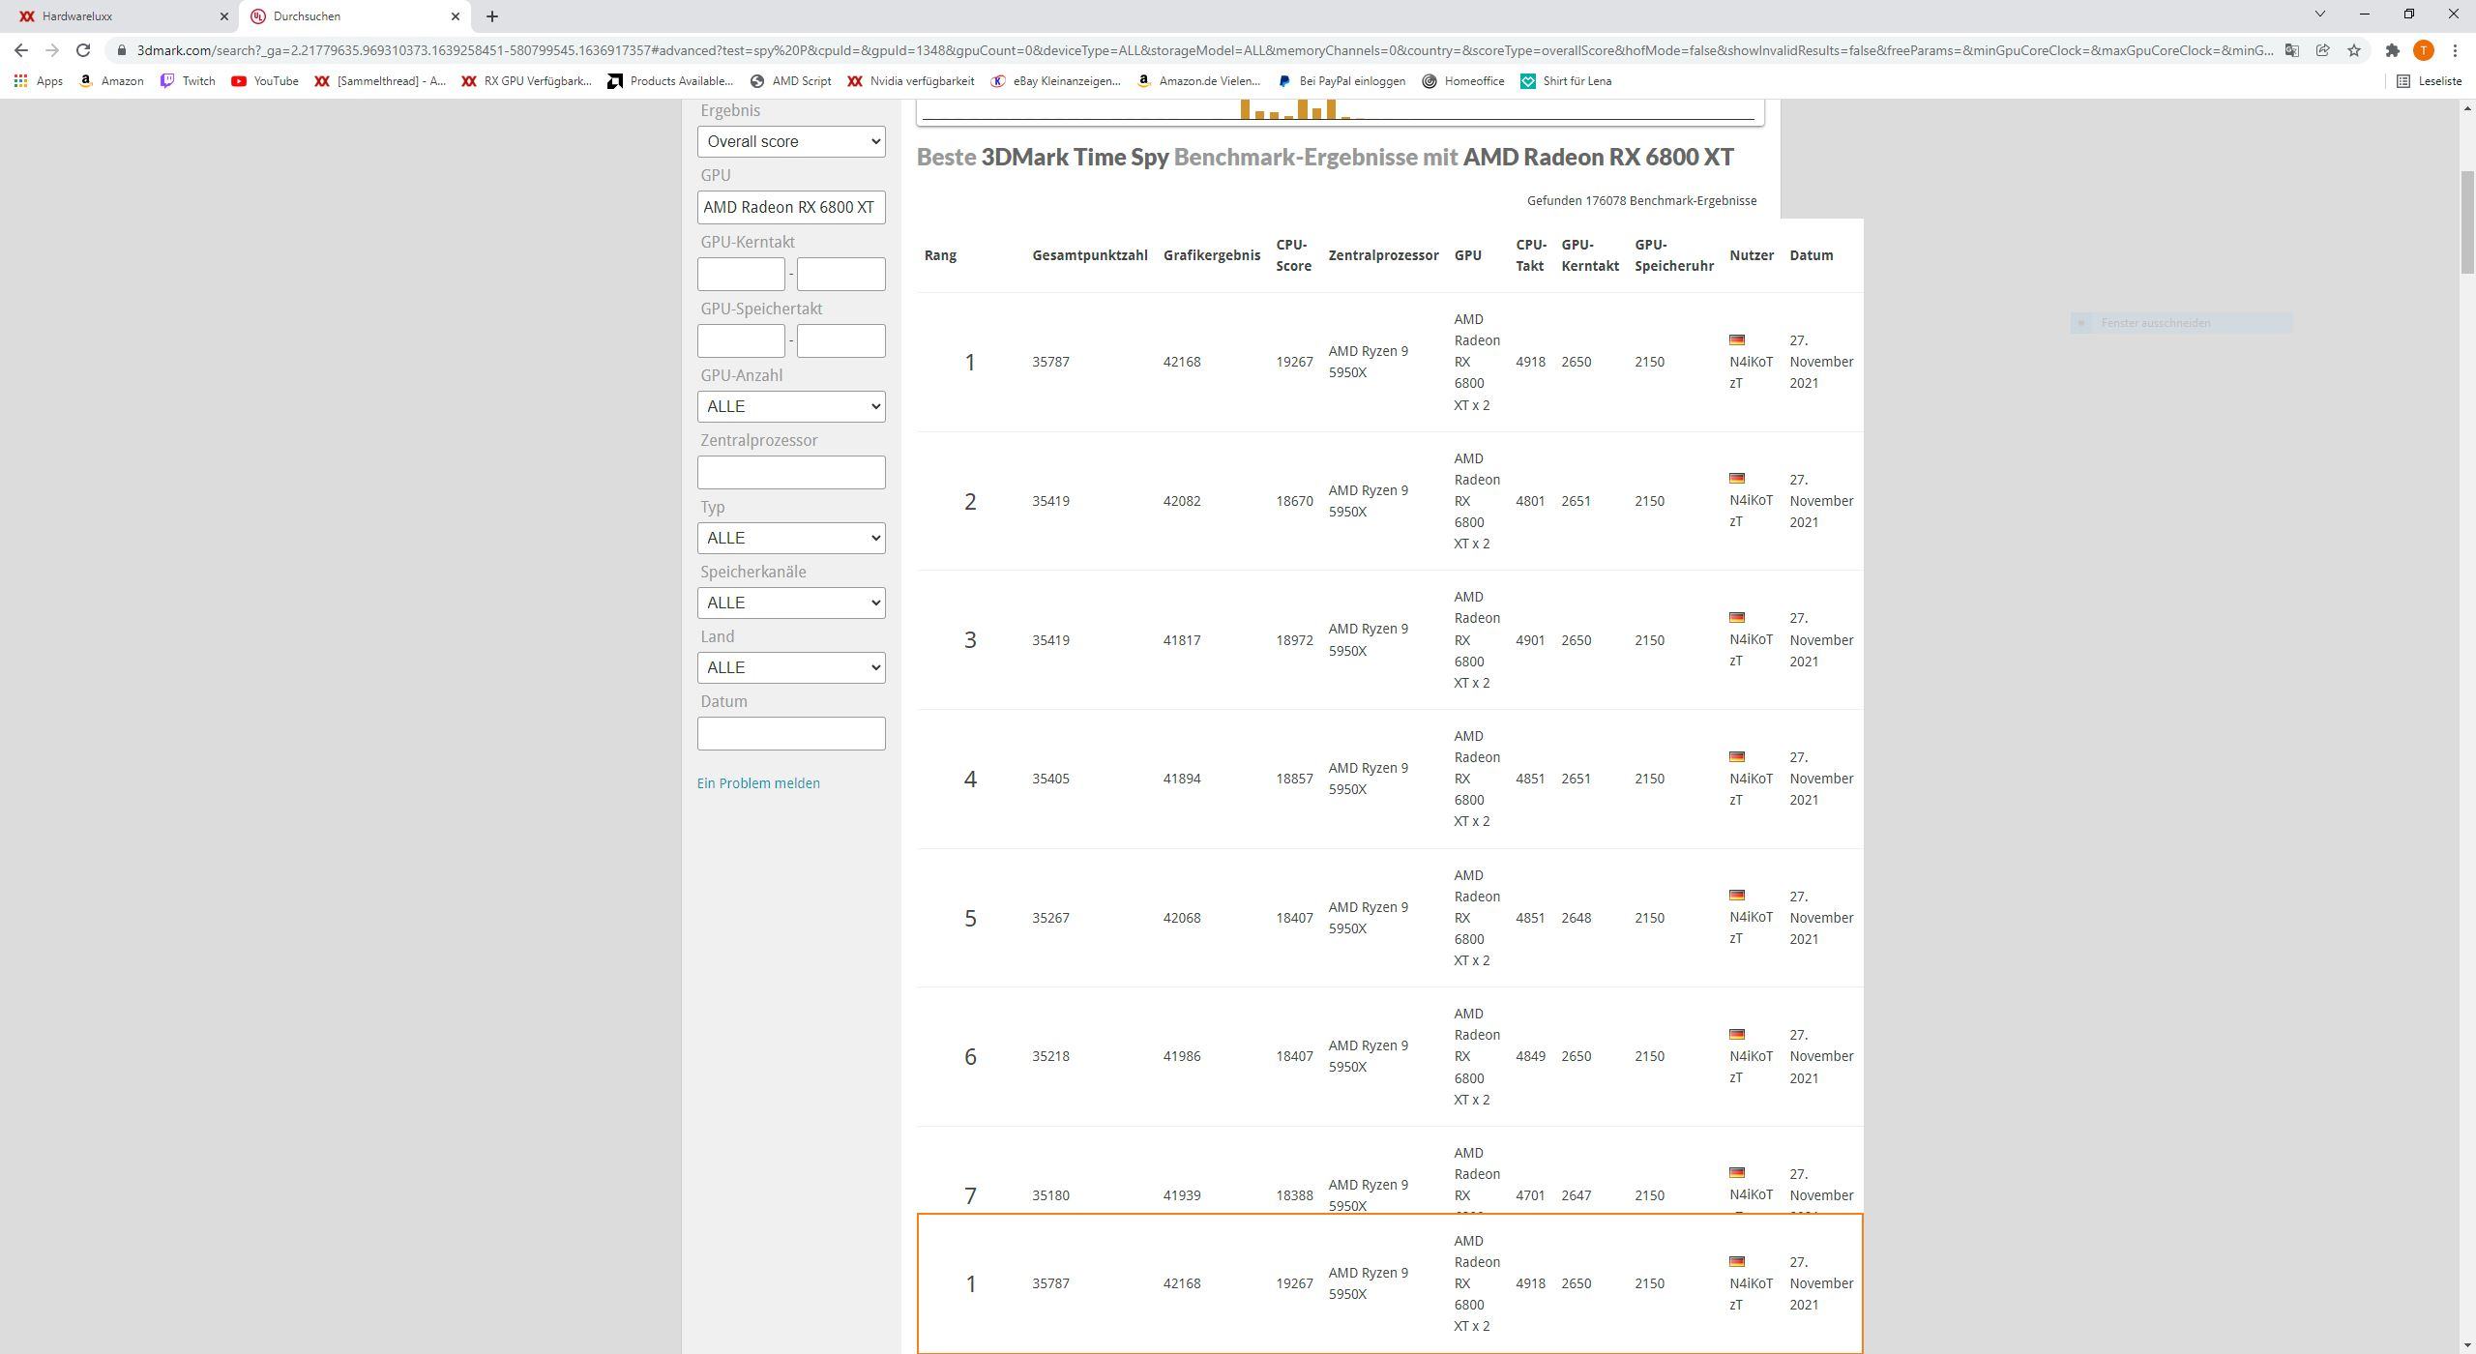Viewport: 2476px width, 1354px height.
Task: Focus the Zentralprozessor input field
Action: 790,472
